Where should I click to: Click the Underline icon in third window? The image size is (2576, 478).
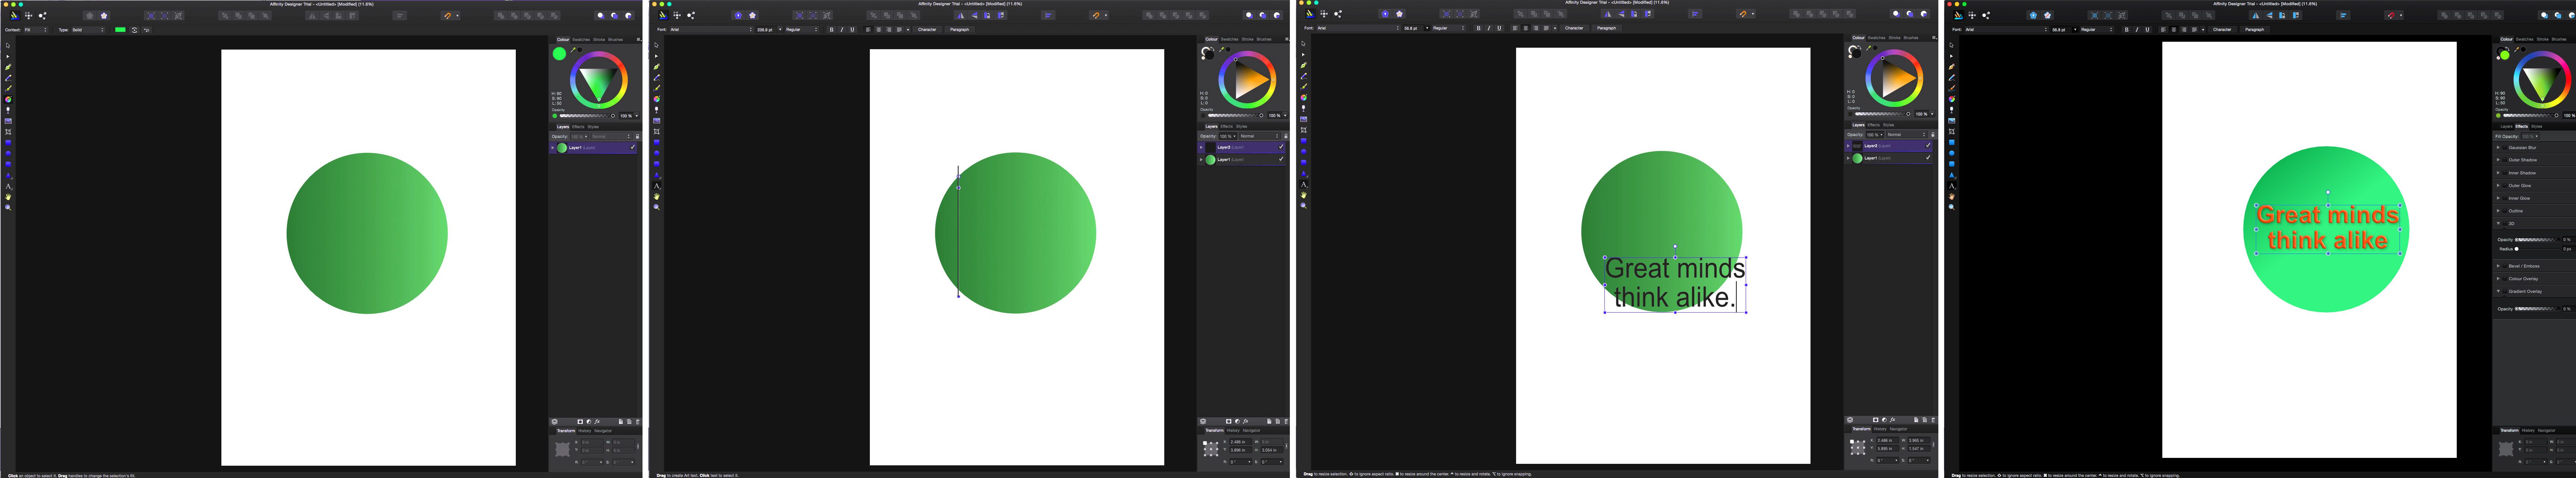pyautogui.click(x=1499, y=28)
